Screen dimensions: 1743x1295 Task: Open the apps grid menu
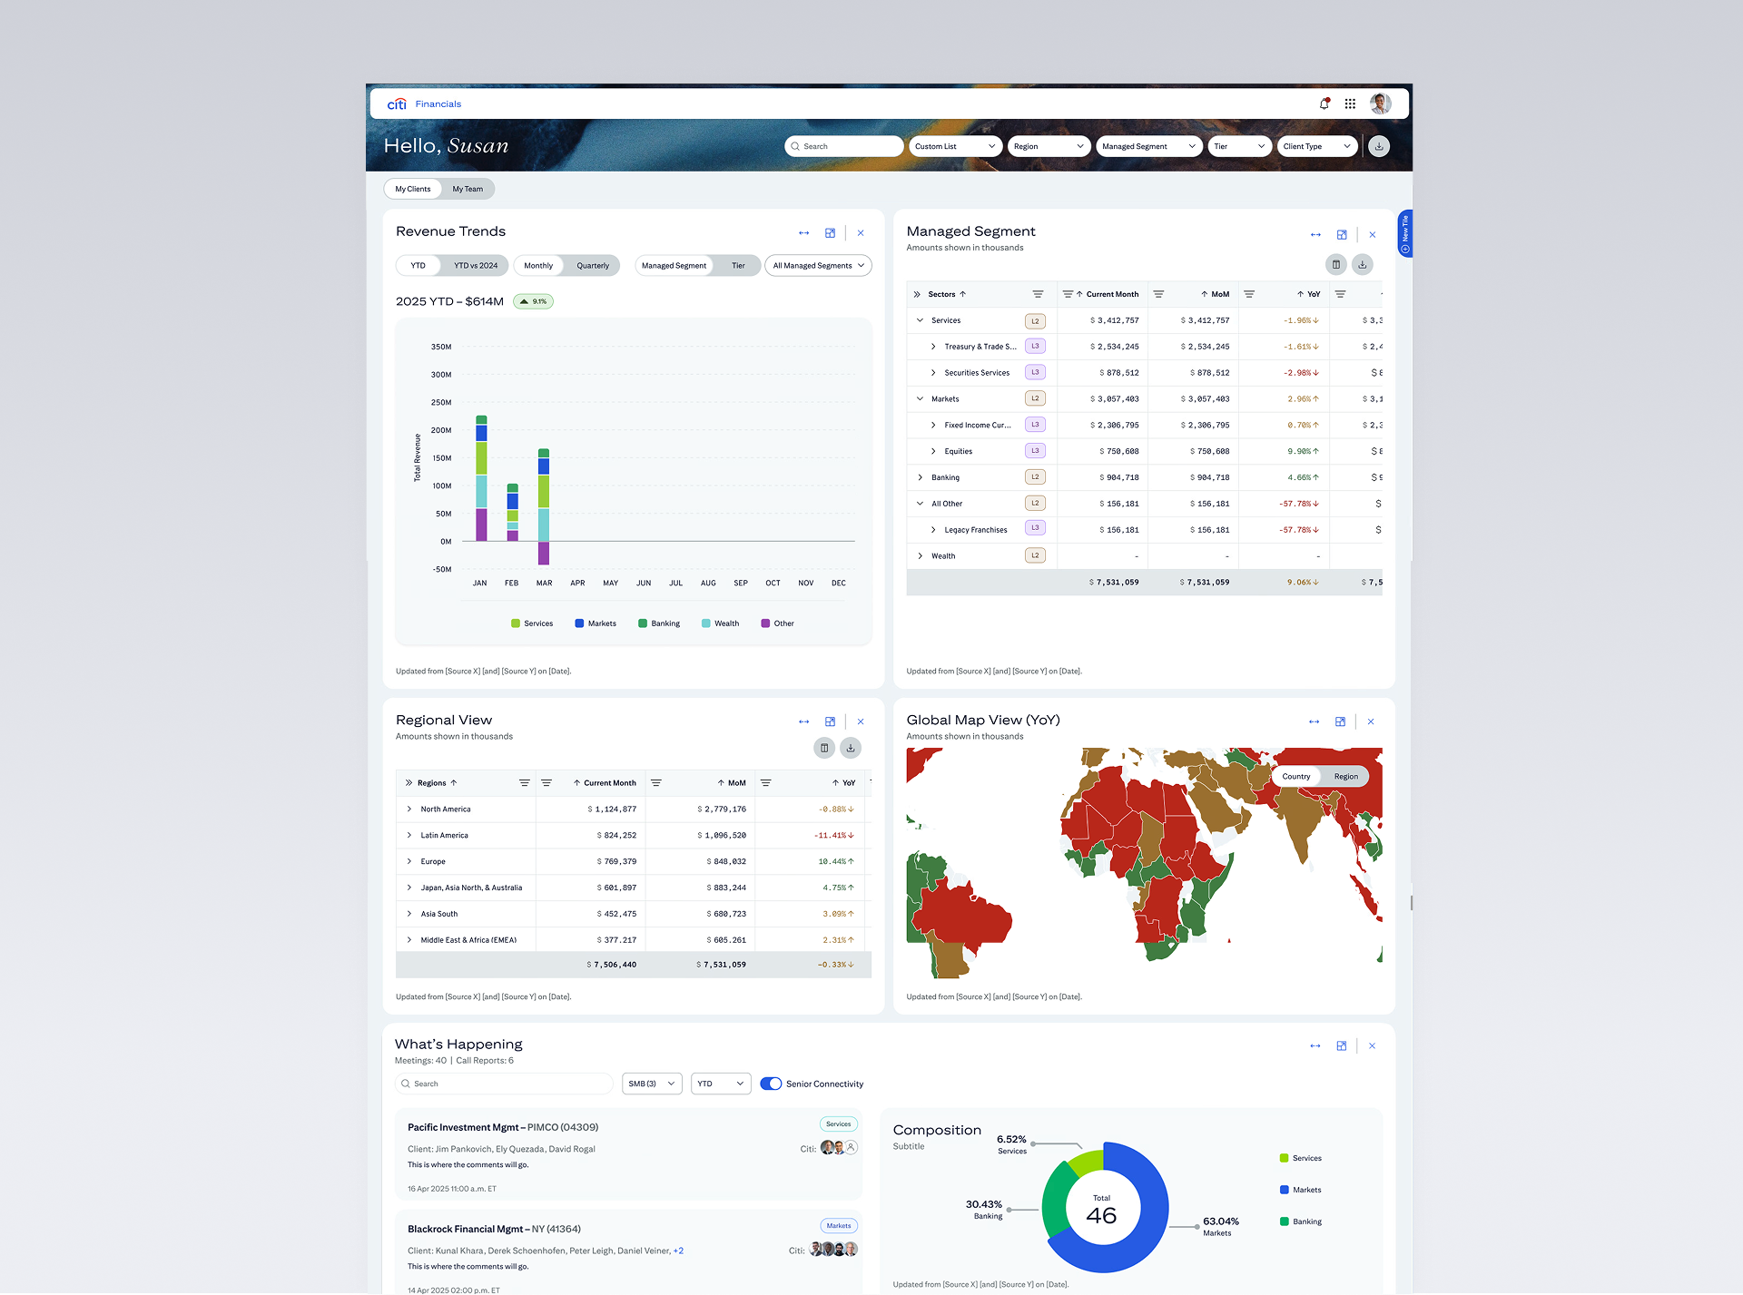pos(1350,103)
